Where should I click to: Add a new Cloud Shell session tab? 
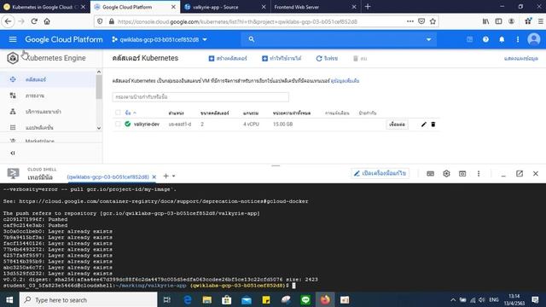tap(166, 177)
